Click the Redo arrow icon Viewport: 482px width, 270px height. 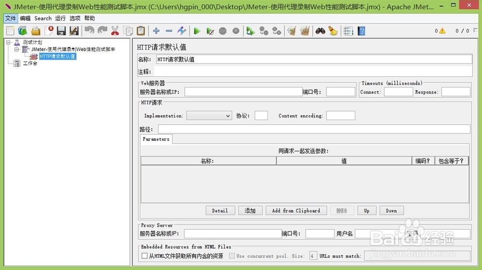pyautogui.click(x=102, y=31)
